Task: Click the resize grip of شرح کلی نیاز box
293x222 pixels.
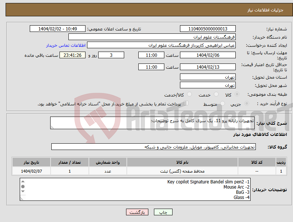Action: [52, 127]
